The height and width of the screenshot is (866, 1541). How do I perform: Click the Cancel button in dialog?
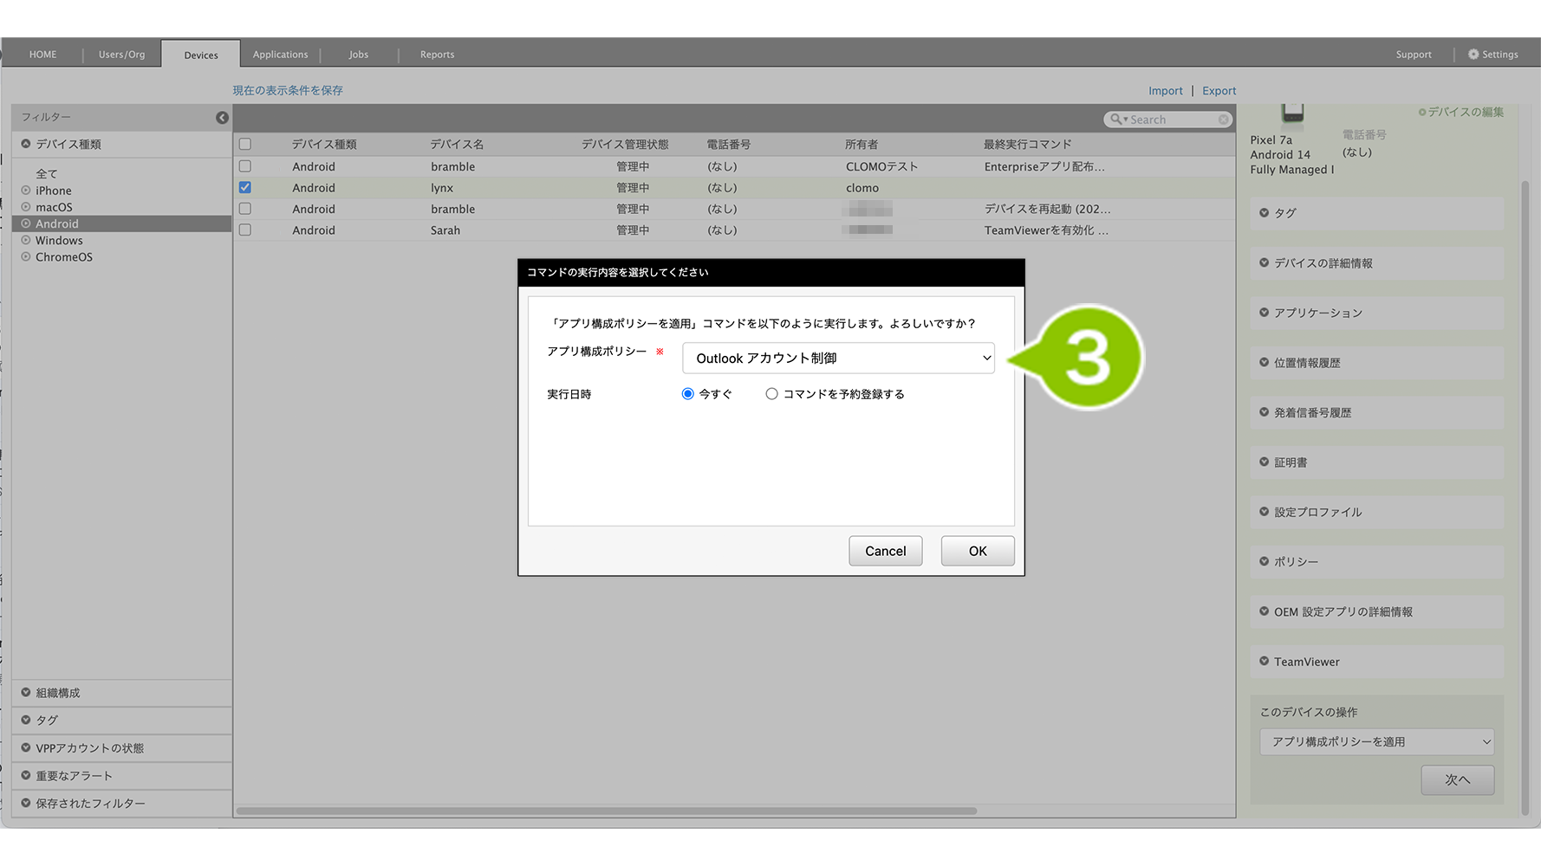[885, 551]
